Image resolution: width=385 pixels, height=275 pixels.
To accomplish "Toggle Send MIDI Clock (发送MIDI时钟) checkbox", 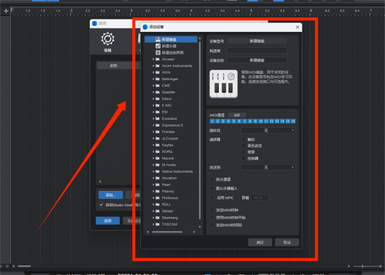I will (211, 210).
